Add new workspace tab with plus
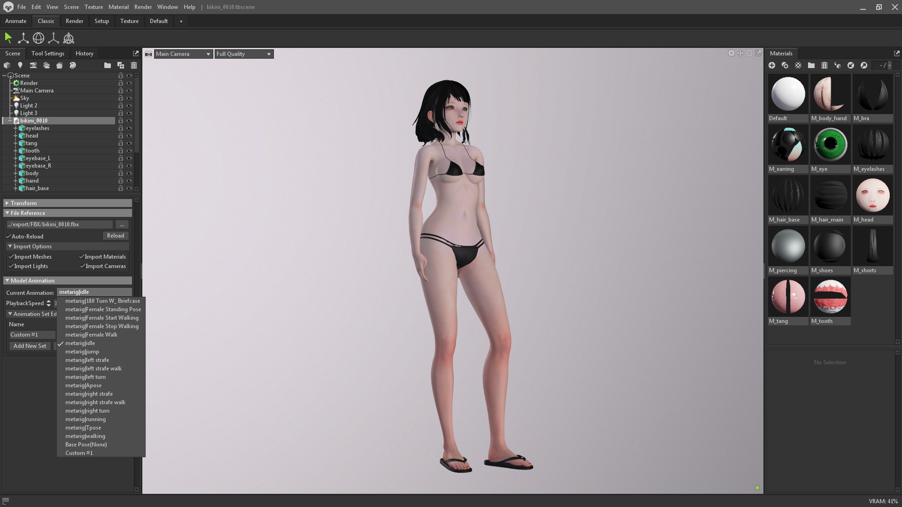 tap(181, 21)
